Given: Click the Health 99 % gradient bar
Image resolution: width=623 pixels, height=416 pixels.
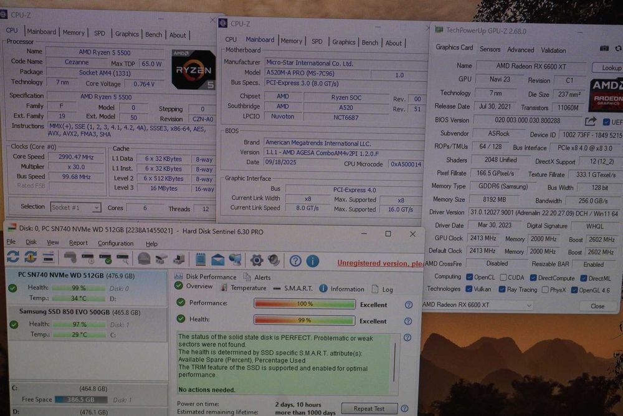Looking at the screenshot, I should pos(305,320).
